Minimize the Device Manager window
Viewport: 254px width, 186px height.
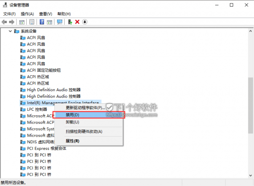pos(217,5)
